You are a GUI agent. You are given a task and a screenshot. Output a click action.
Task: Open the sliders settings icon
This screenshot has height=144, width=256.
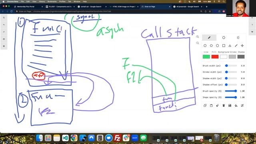pos(242,106)
